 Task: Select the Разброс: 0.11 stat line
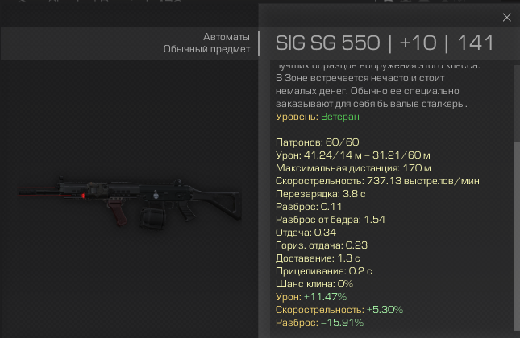tap(309, 207)
